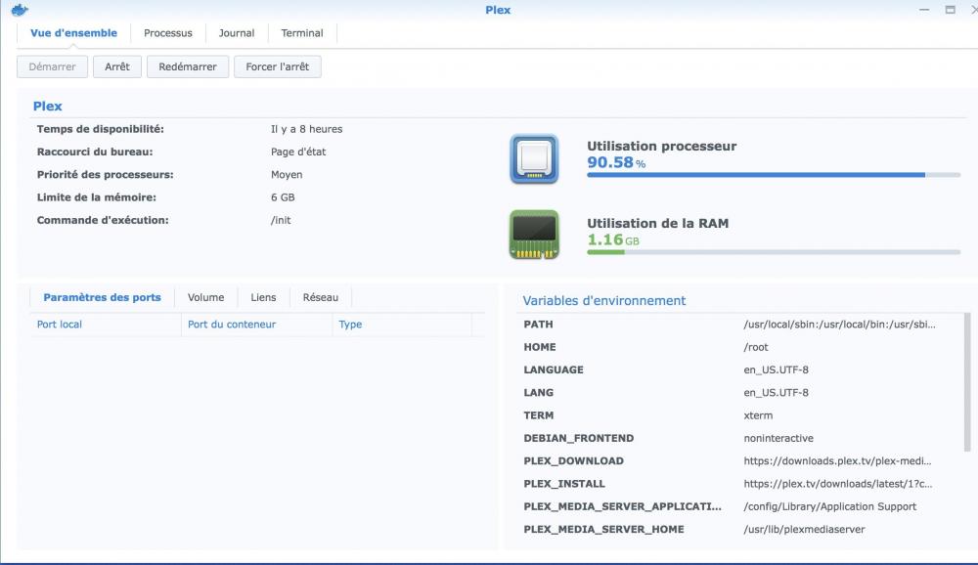
Task: Click the Variables d'environnement heading
Action: (603, 301)
